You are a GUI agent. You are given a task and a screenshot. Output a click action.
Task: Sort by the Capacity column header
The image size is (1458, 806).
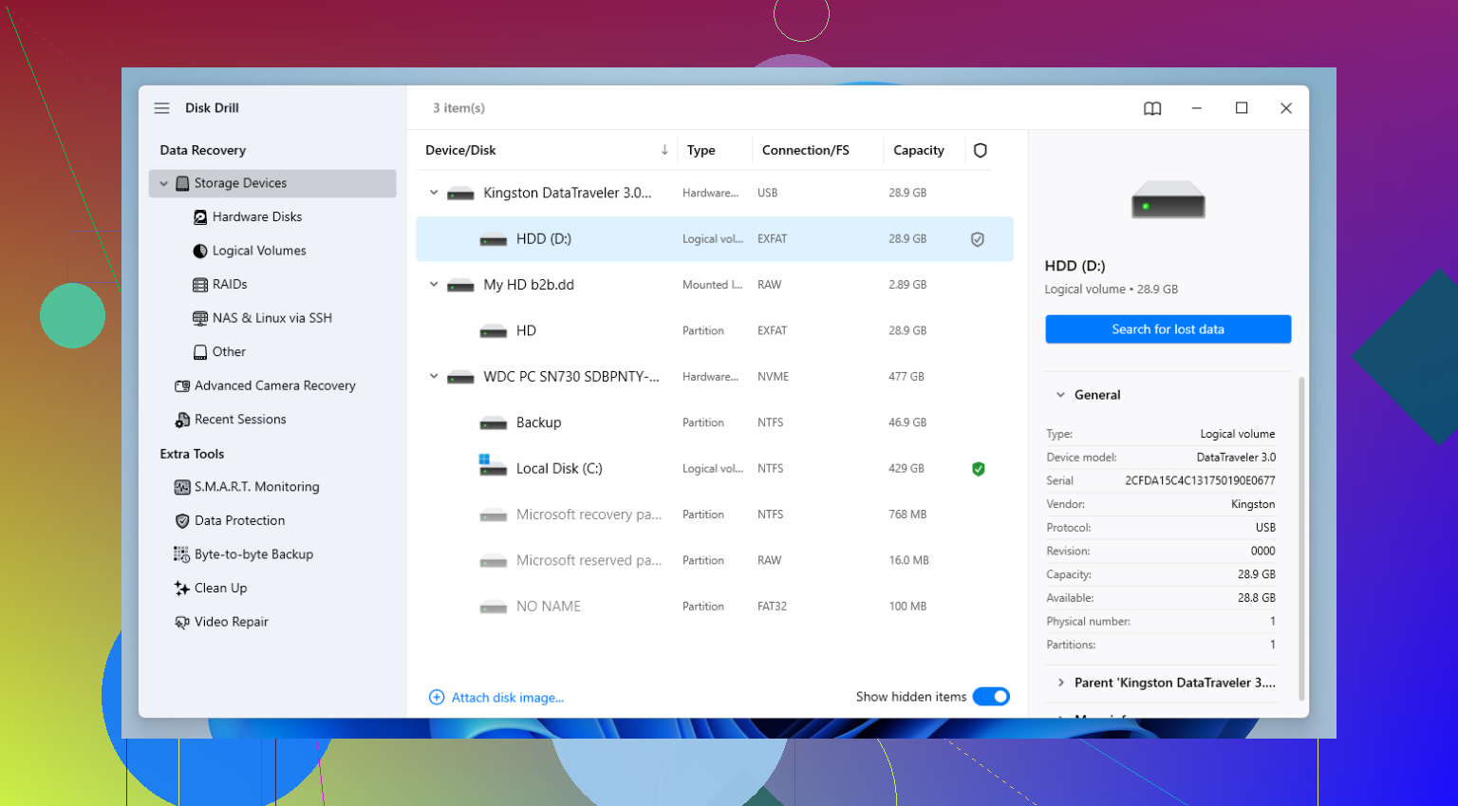[919, 150]
